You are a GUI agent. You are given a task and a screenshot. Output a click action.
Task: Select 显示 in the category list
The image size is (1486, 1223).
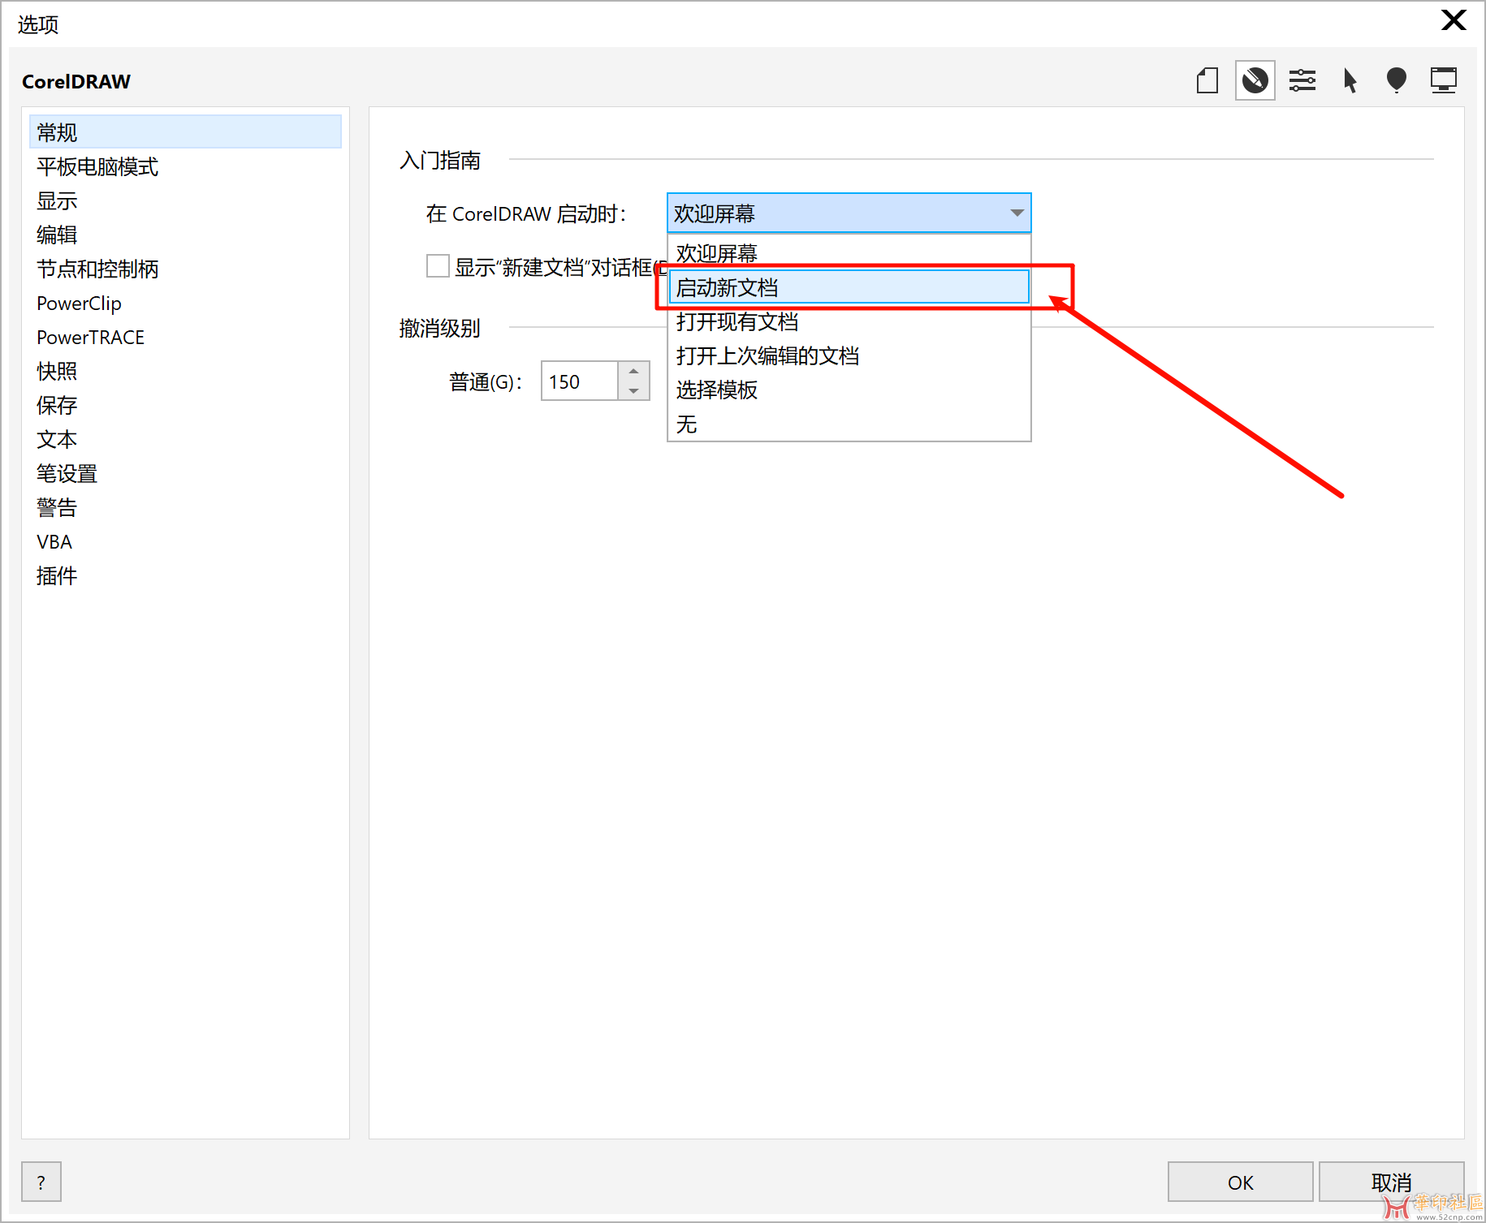185,200
